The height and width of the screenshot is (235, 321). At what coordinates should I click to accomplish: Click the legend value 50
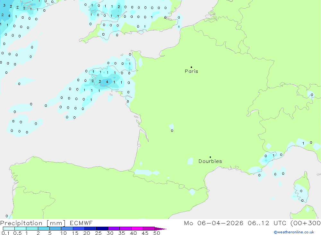click(157, 233)
